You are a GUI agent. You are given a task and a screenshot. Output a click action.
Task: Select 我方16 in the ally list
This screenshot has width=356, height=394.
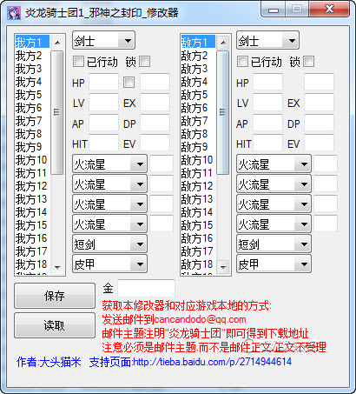(x=32, y=238)
